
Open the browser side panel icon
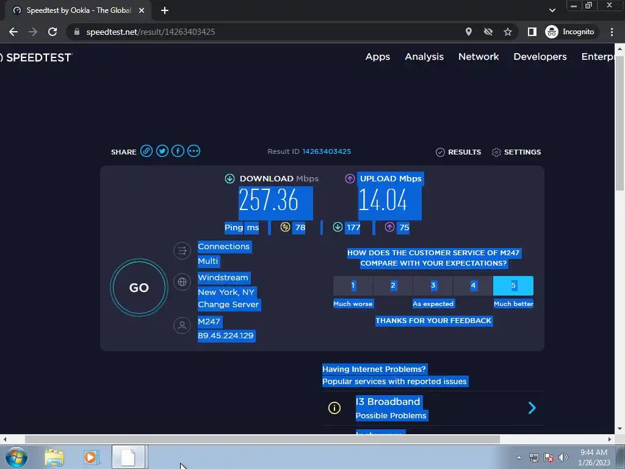pyautogui.click(x=532, y=32)
